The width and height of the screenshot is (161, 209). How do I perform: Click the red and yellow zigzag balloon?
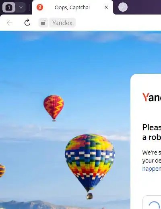(54, 108)
